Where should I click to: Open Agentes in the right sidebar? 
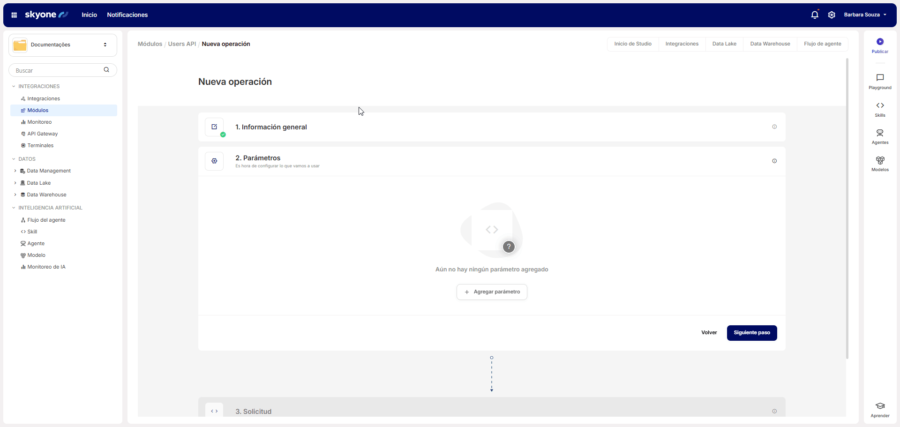[880, 133]
